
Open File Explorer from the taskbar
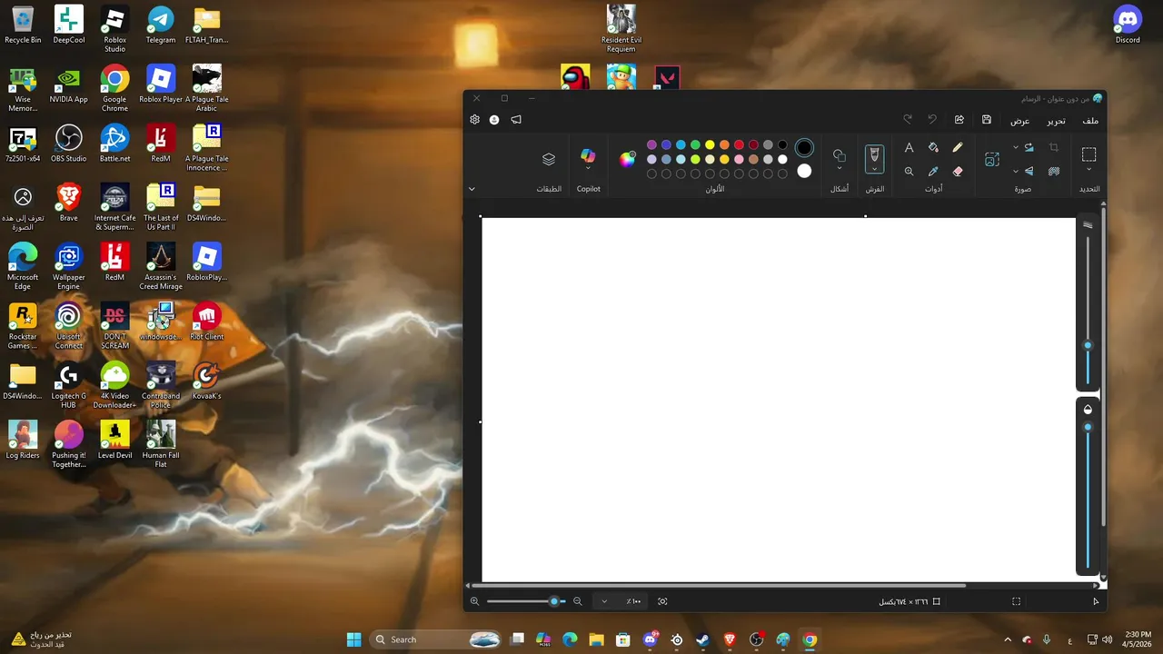pos(597,639)
